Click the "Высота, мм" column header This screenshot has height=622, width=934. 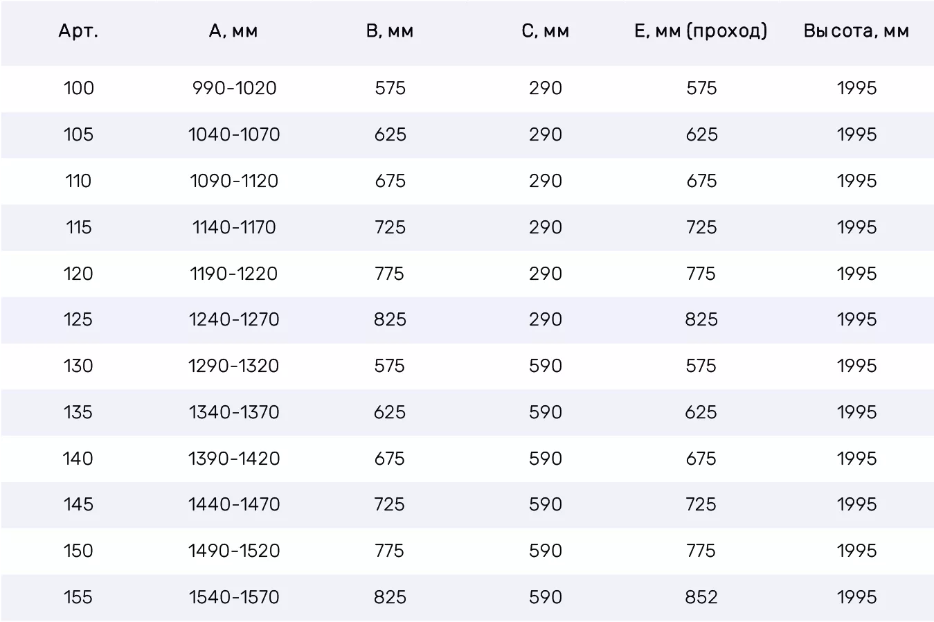(856, 31)
